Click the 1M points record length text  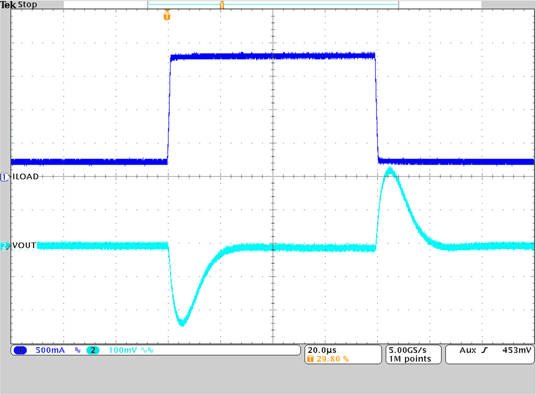410,359
